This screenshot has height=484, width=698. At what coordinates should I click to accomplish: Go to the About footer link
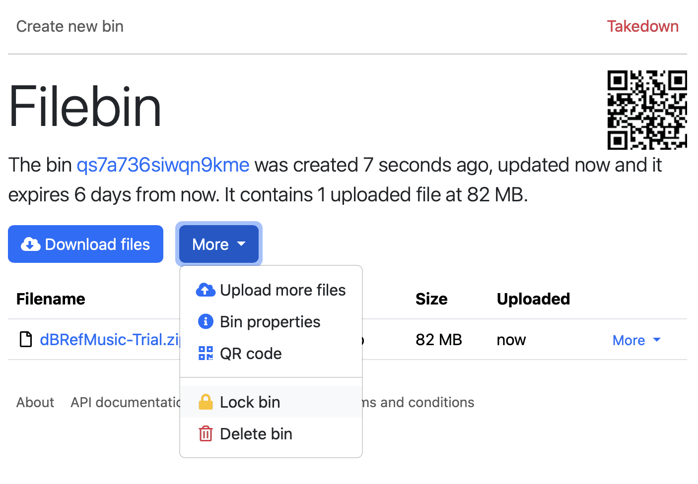pyautogui.click(x=35, y=402)
